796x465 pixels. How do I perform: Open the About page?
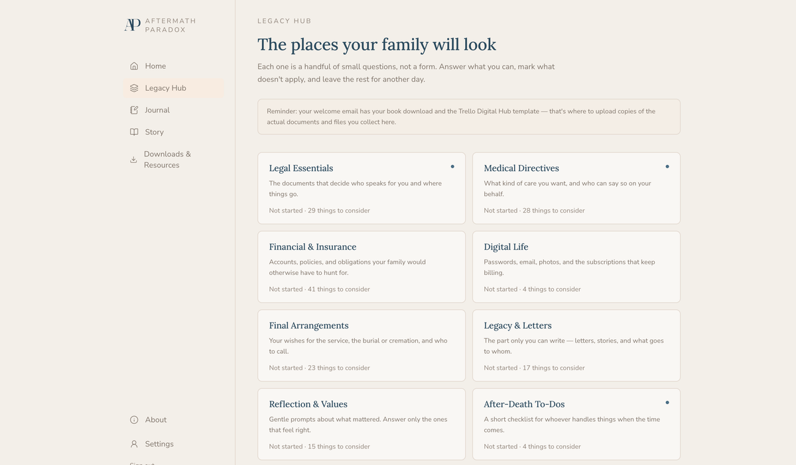tap(173, 420)
